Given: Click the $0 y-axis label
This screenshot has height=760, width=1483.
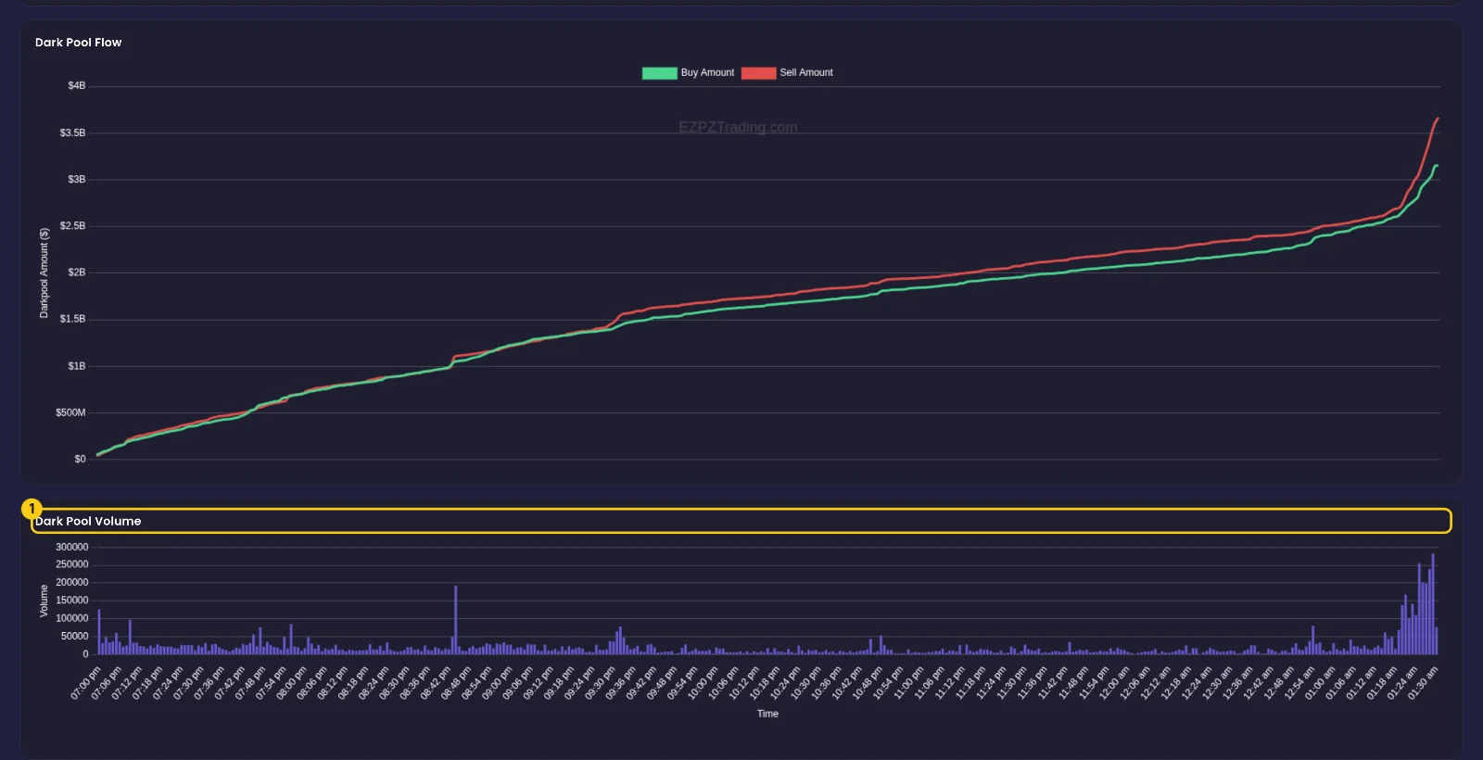Looking at the screenshot, I should click(81, 459).
